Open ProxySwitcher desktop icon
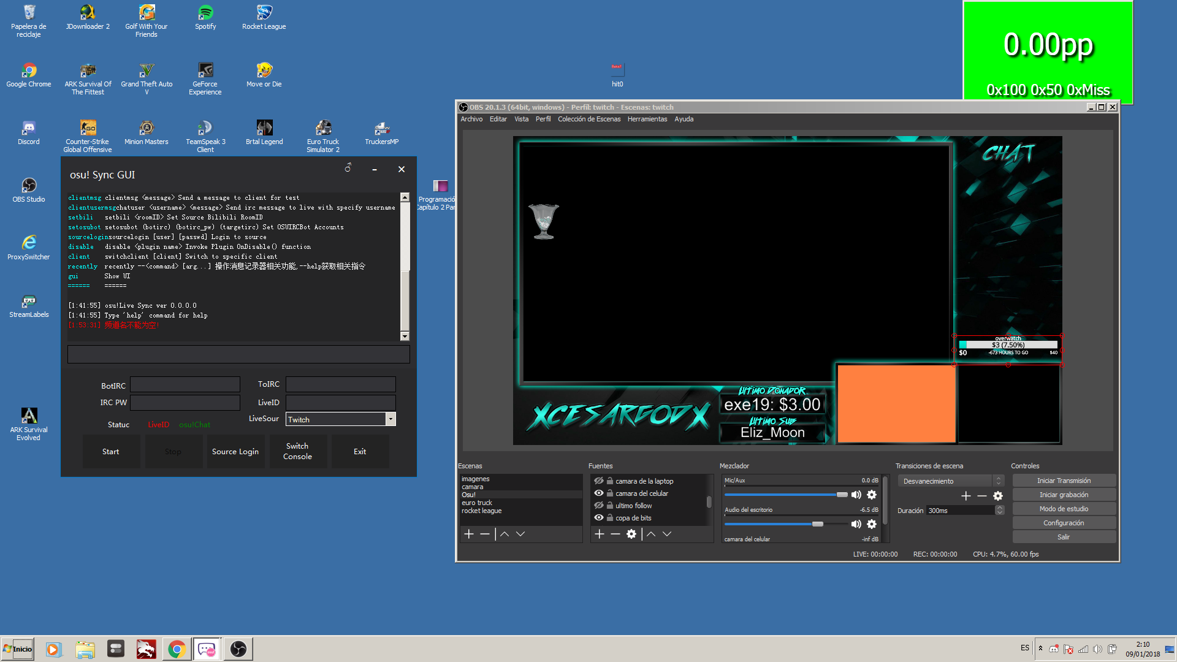The image size is (1177, 662). [x=29, y=248]
